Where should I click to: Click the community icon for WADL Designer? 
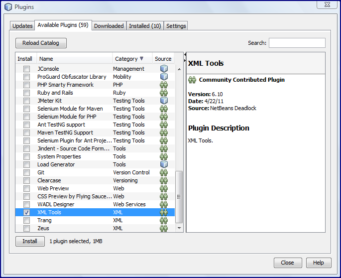(164, 204)
